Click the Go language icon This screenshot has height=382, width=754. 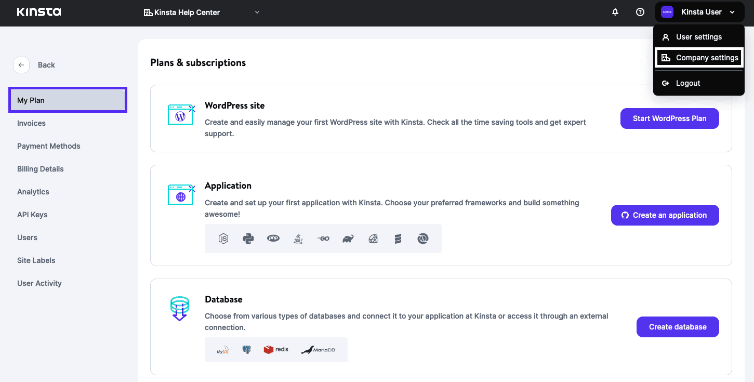pyautogui.click(x=323, y=238)
